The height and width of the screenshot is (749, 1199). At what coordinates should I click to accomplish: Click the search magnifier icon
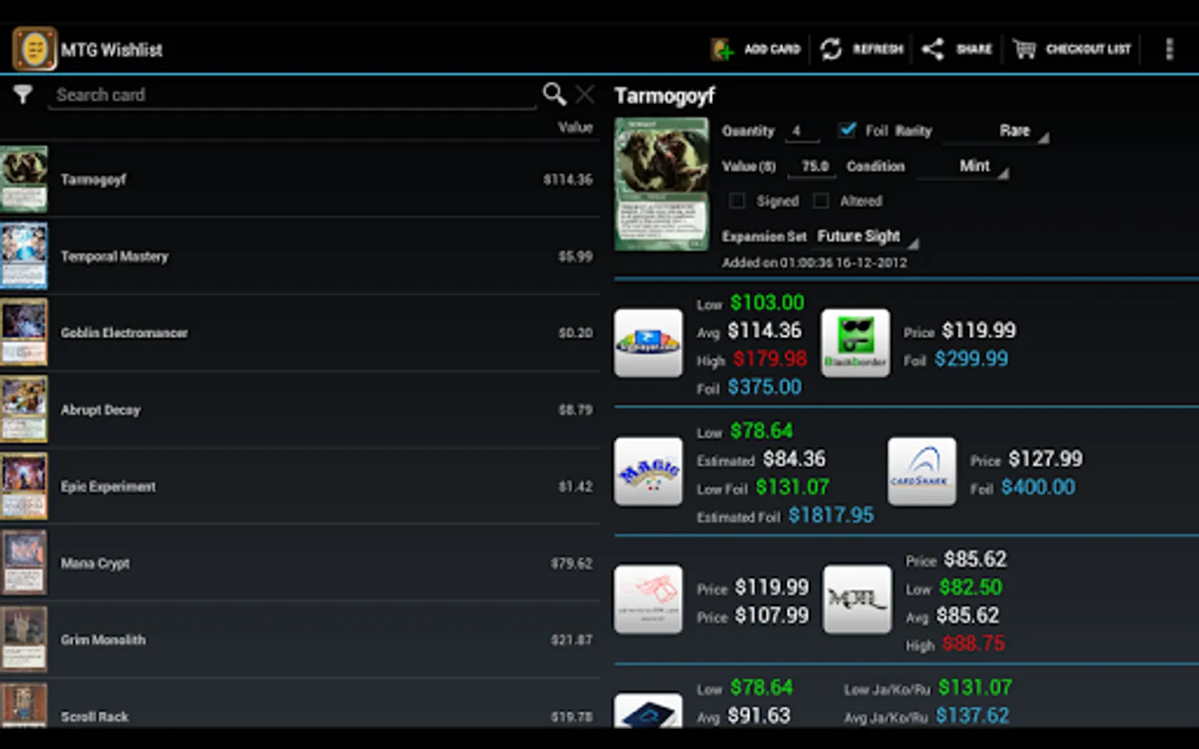tap(554, 94)
